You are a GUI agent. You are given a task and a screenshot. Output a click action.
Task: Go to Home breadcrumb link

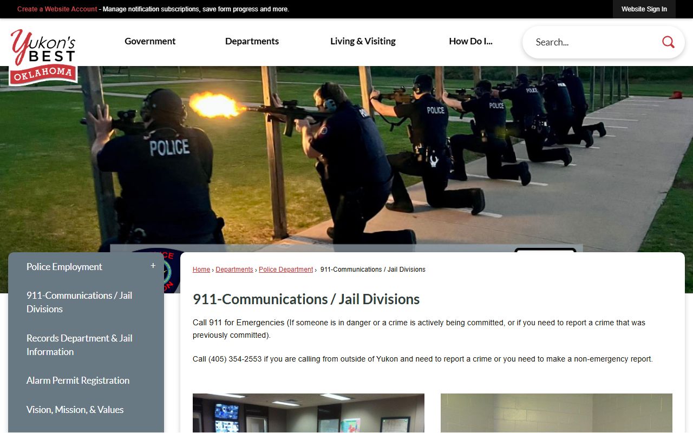click(201, 270)
